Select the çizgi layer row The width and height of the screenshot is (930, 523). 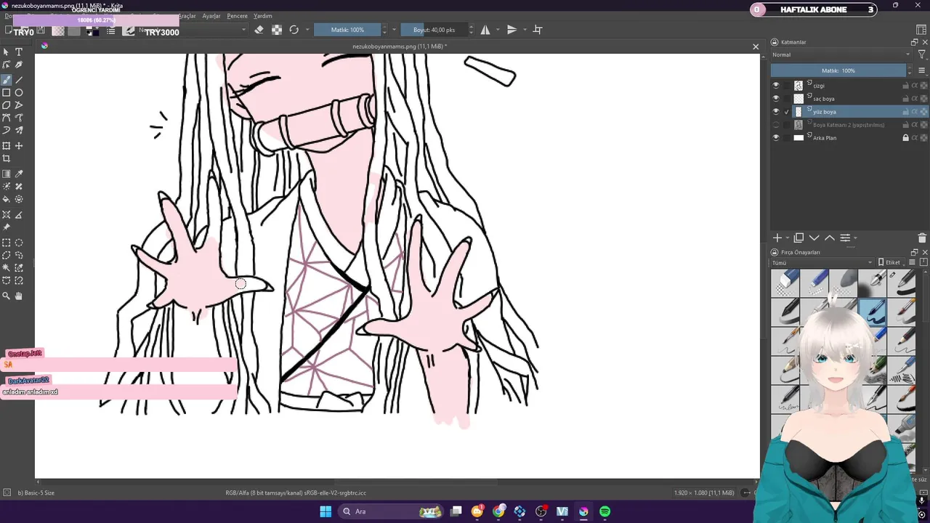click(849, 86)
